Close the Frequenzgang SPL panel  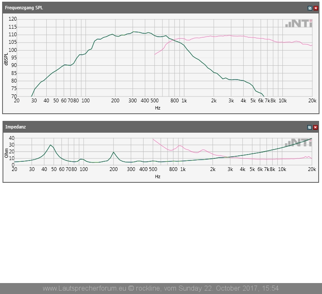316,8
